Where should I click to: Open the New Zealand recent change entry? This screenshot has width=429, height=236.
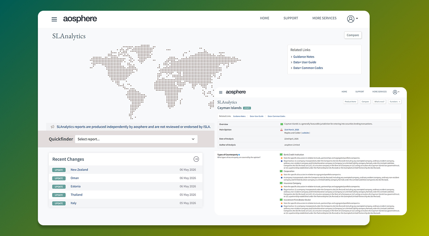tap(79, 170)
